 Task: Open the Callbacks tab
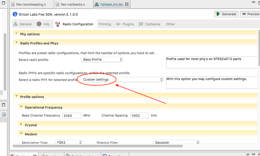[149, 24]
